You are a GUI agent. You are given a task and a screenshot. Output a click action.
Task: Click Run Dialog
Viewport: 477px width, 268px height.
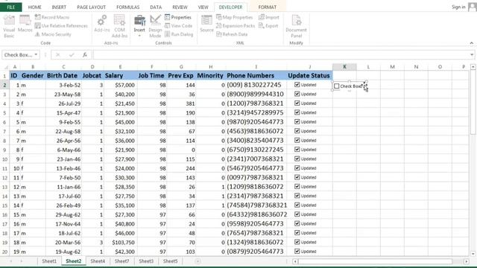(x=179, y=34)
